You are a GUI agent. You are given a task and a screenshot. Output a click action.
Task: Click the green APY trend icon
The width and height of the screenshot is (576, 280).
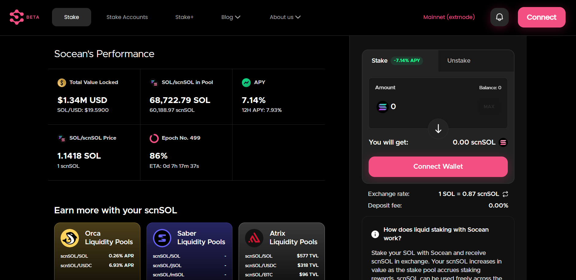[246, 83]
